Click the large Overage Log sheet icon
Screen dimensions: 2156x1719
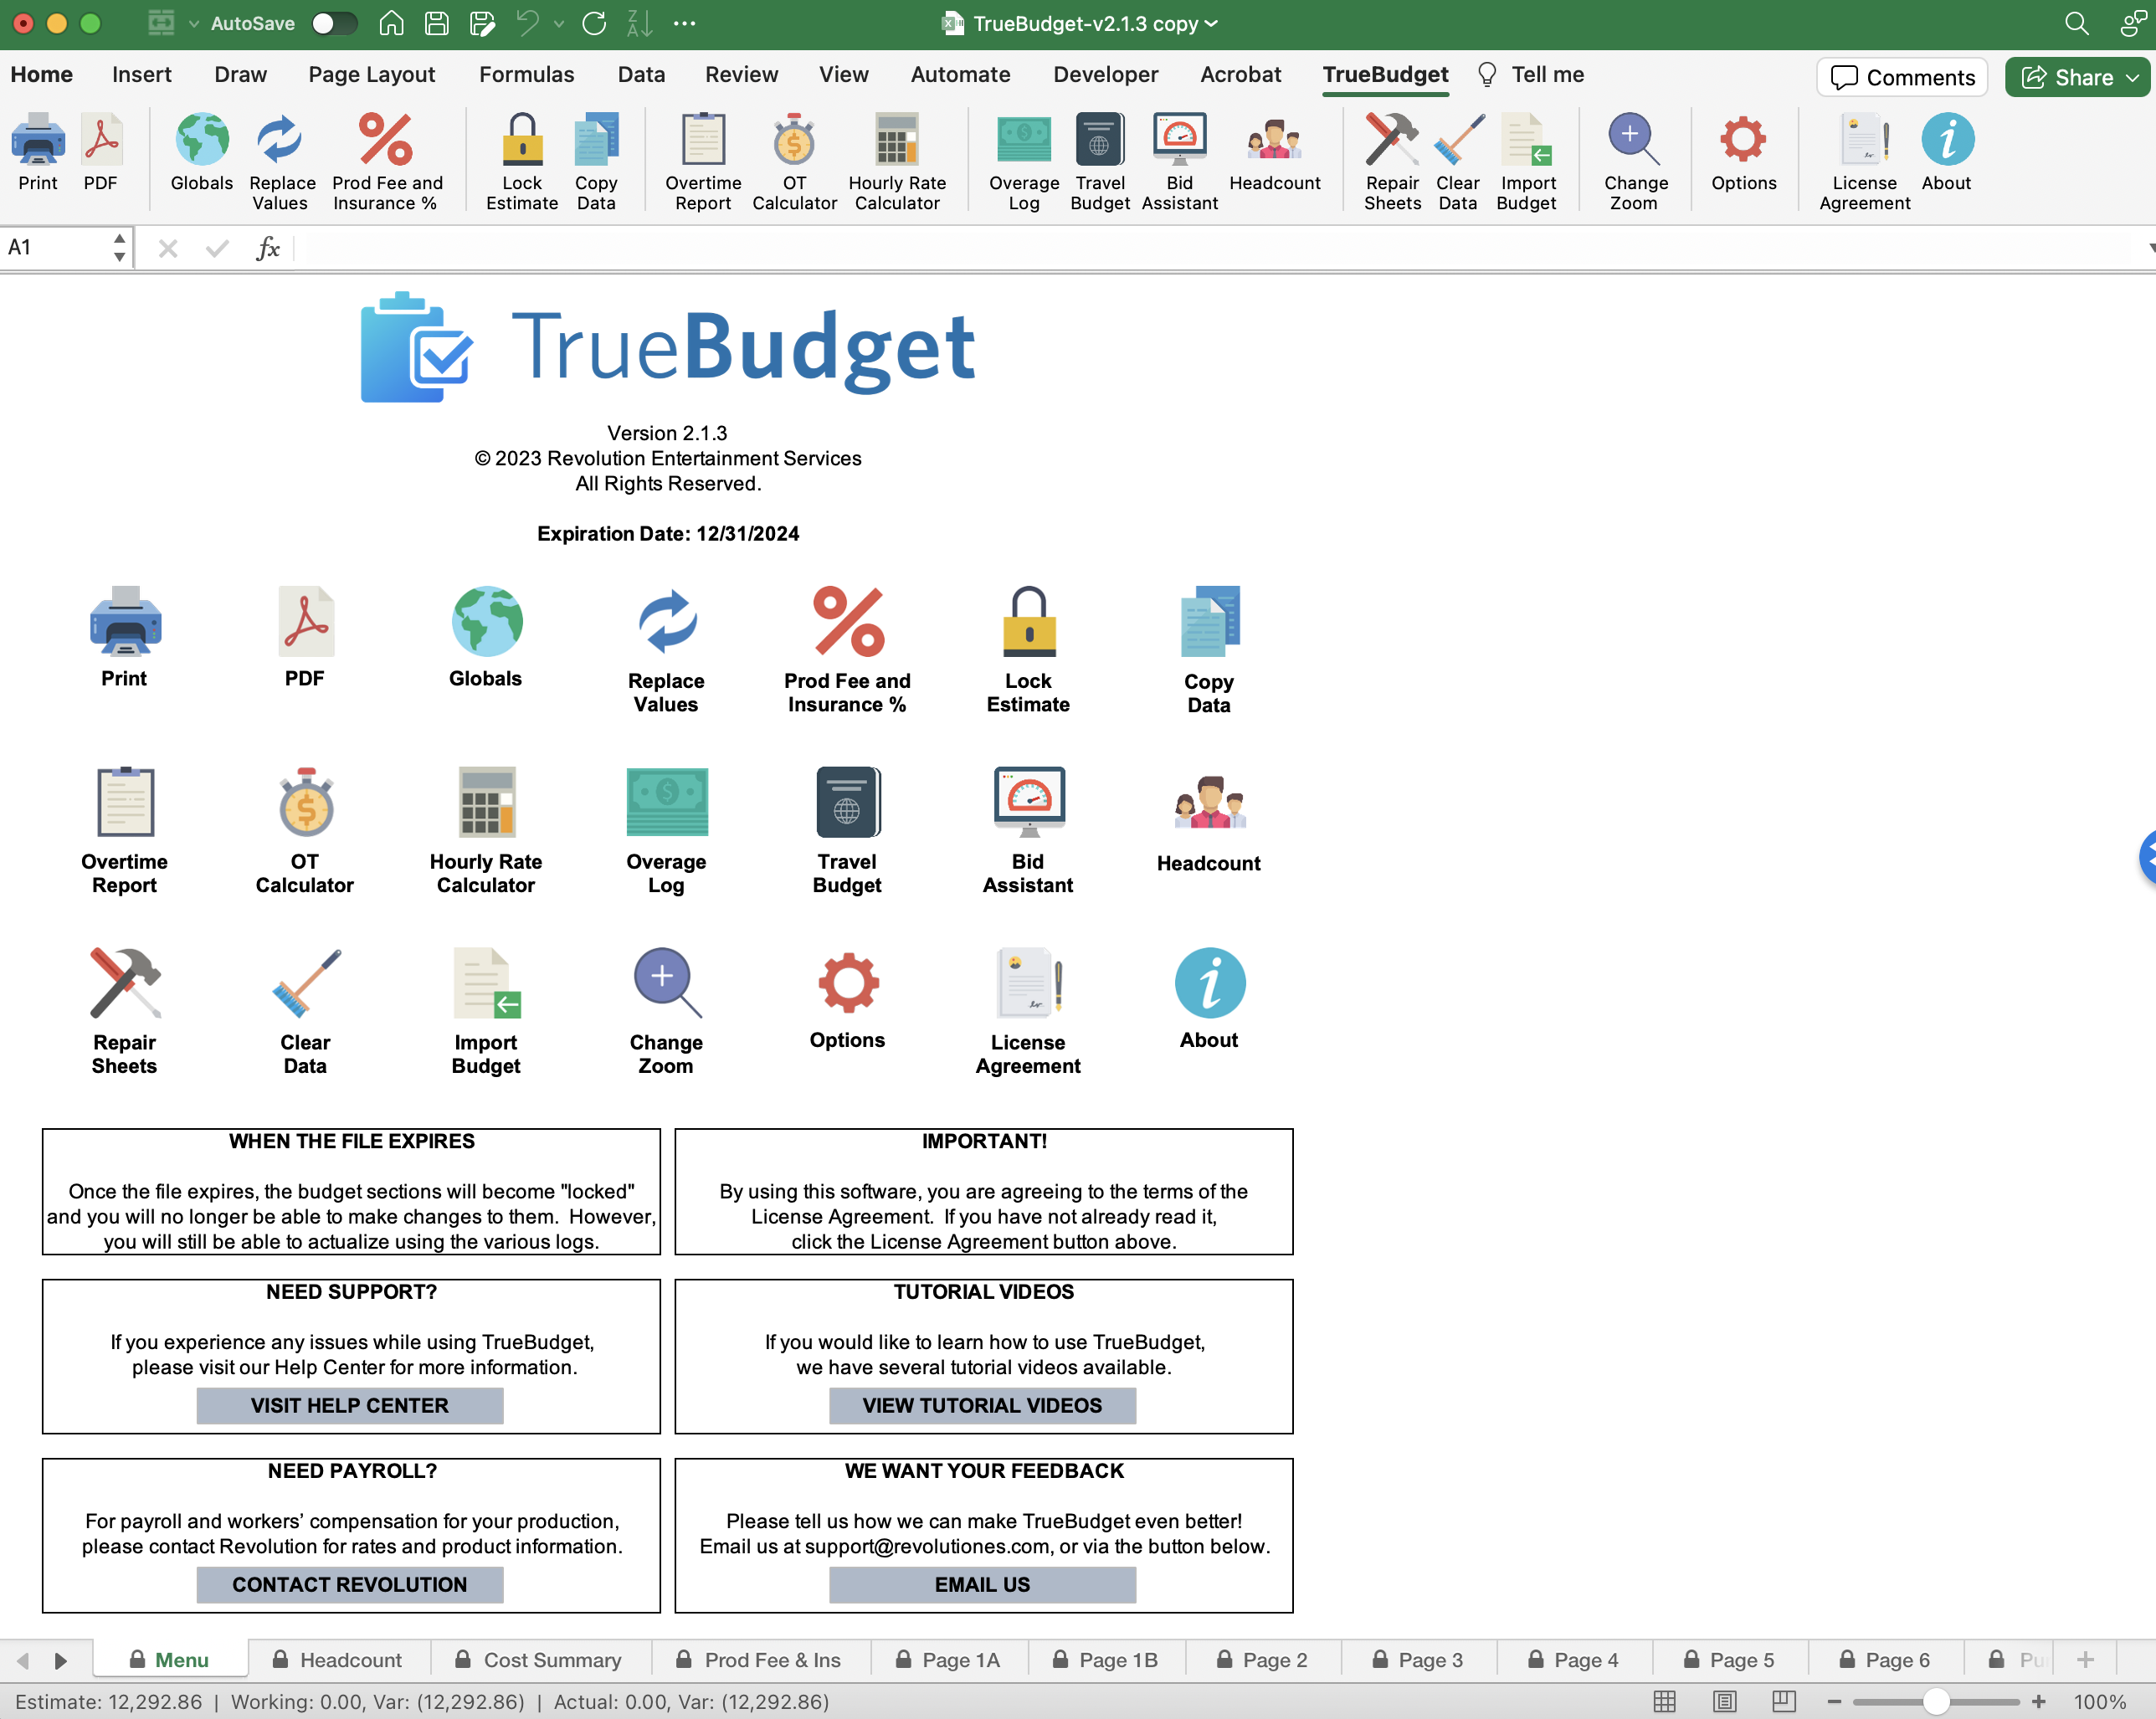point(667,802)
